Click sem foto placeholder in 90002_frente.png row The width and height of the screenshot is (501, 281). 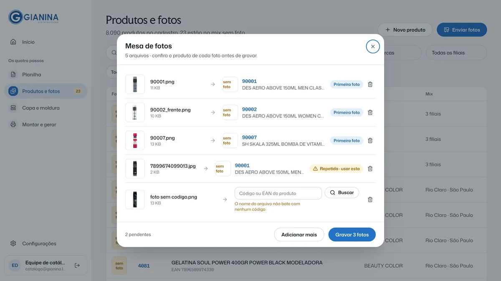pos(230,112)
